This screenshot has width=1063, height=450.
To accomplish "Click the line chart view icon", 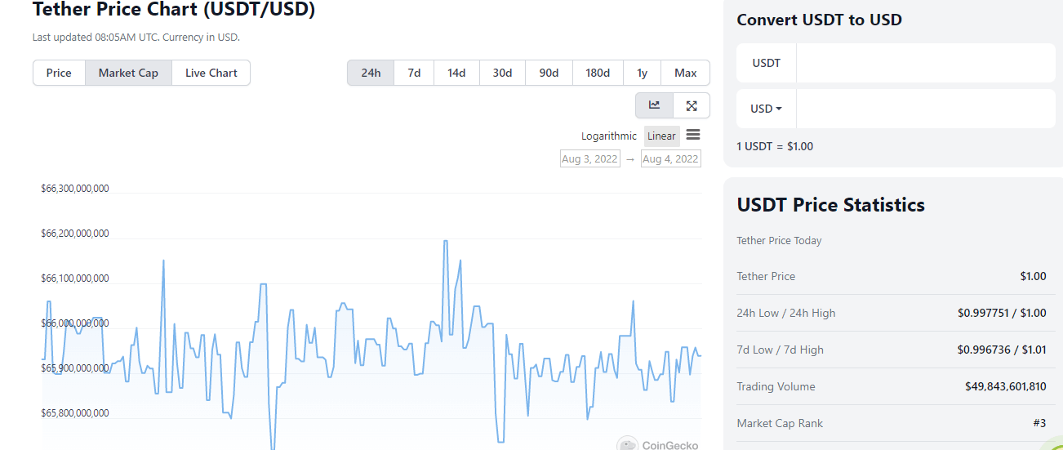I will [x=654, y=105].
